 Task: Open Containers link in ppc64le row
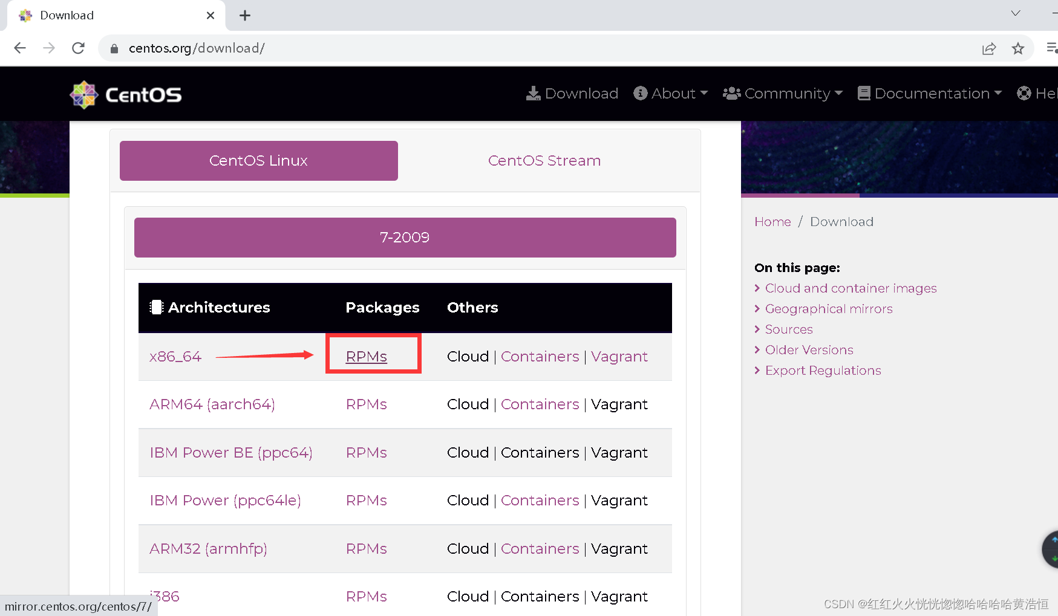[x=540, y=501]
